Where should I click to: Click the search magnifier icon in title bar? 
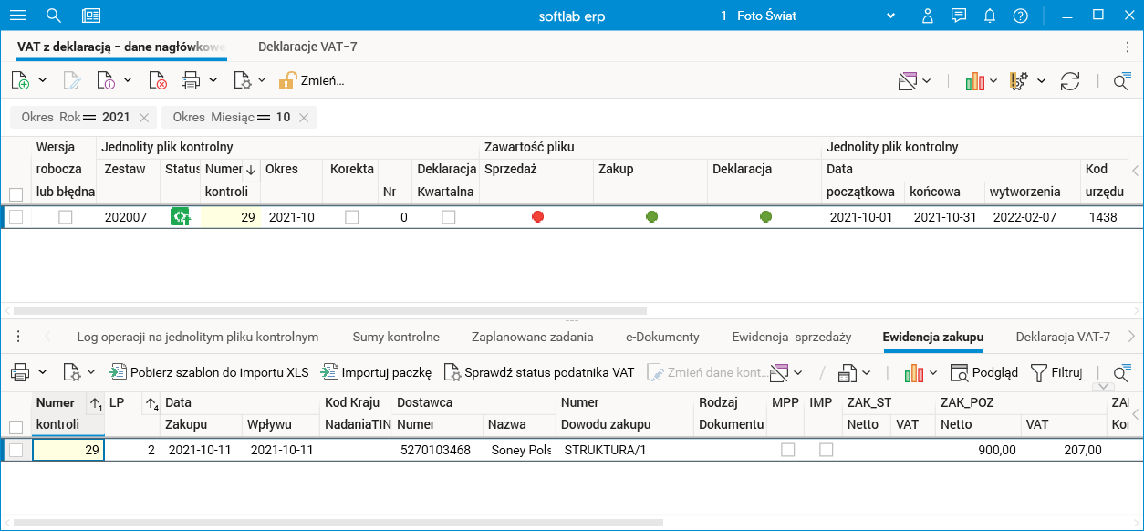pyautogui.click(x=54, y=16)
